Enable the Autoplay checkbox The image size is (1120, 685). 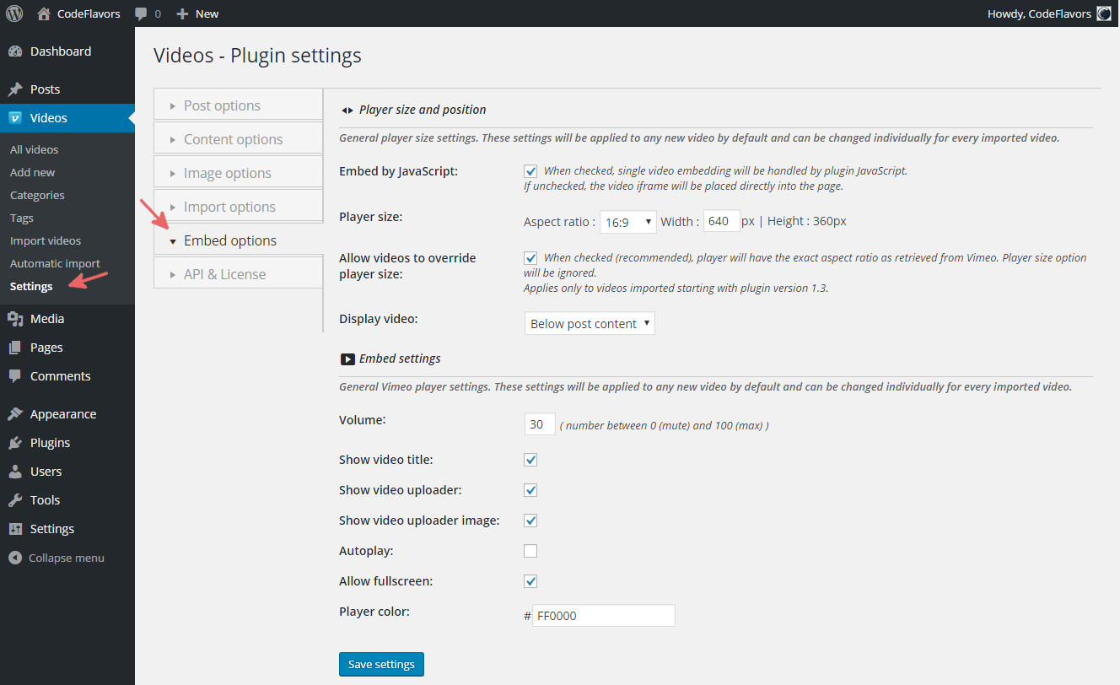tap(530, 551)
